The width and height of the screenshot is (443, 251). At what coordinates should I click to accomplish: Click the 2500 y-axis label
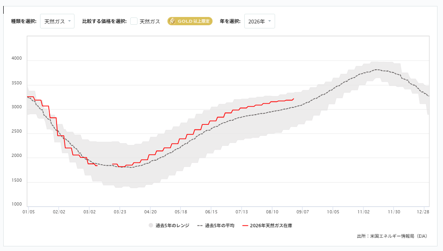[17, 131]
